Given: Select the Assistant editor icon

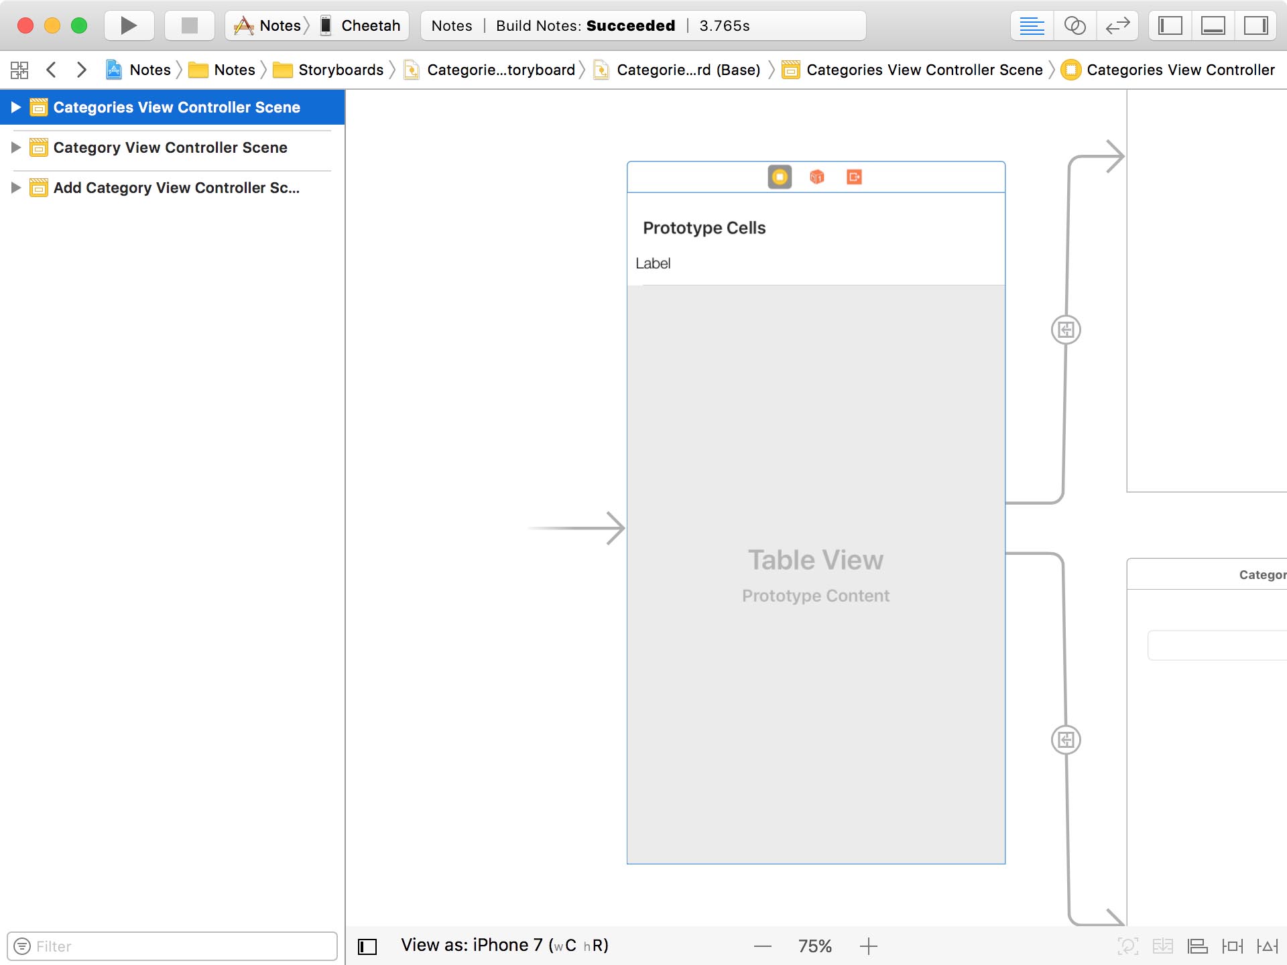Looking at the screenshot, I should coord(1075,25).
